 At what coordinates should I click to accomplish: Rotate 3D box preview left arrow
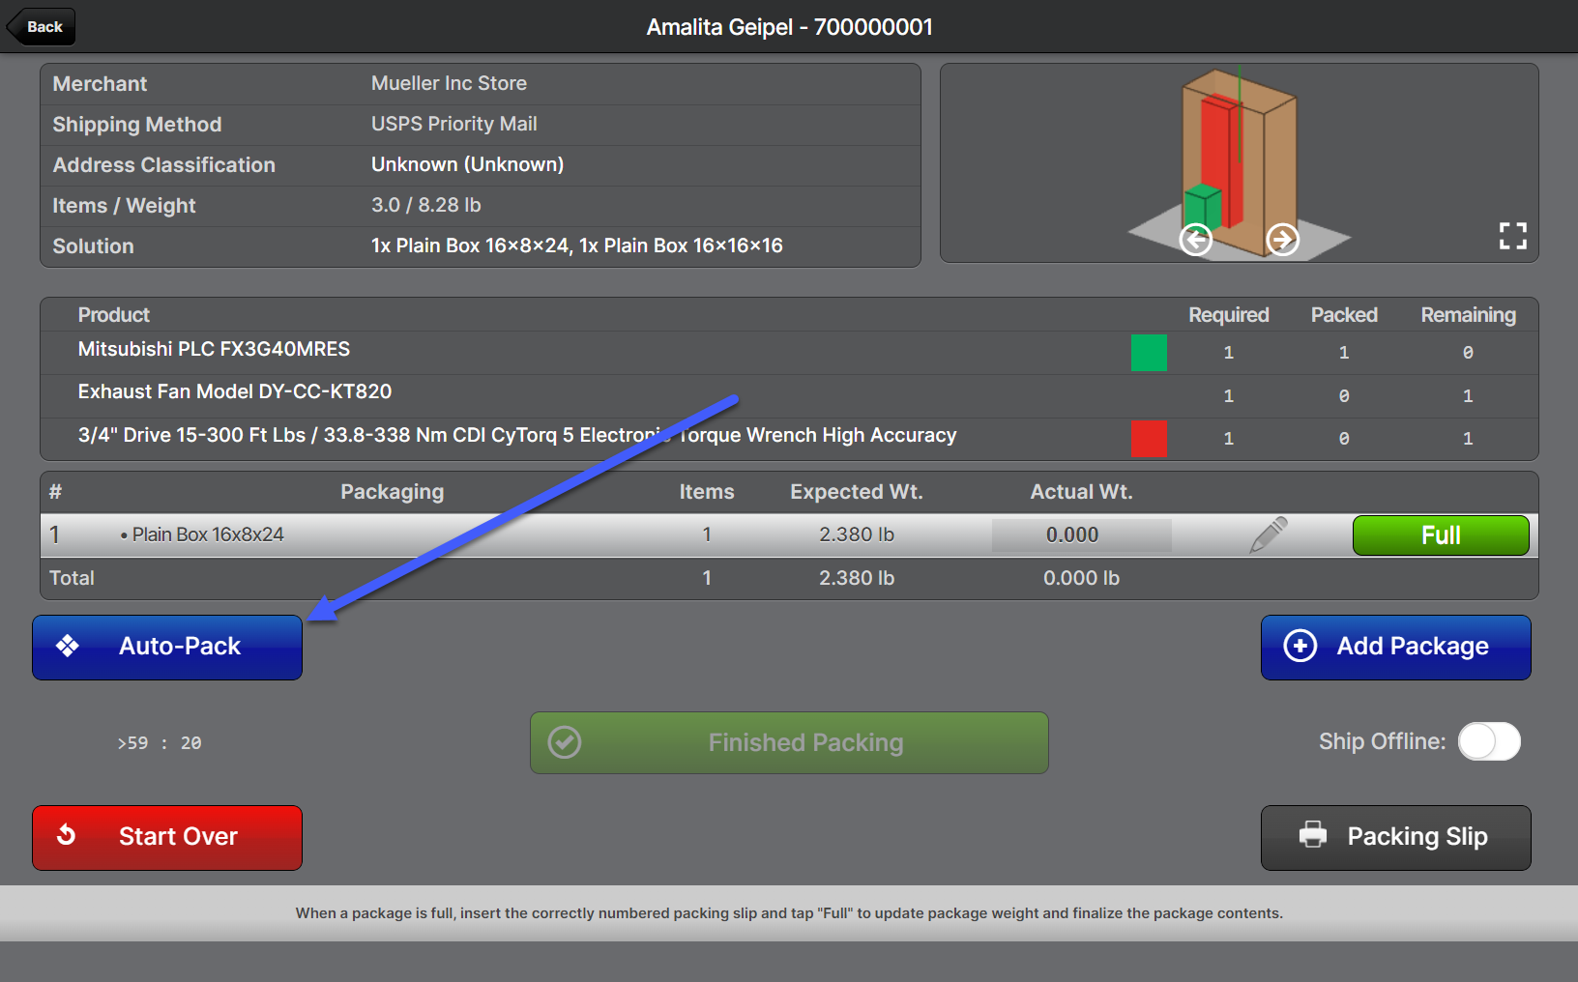coord(1196,239)
